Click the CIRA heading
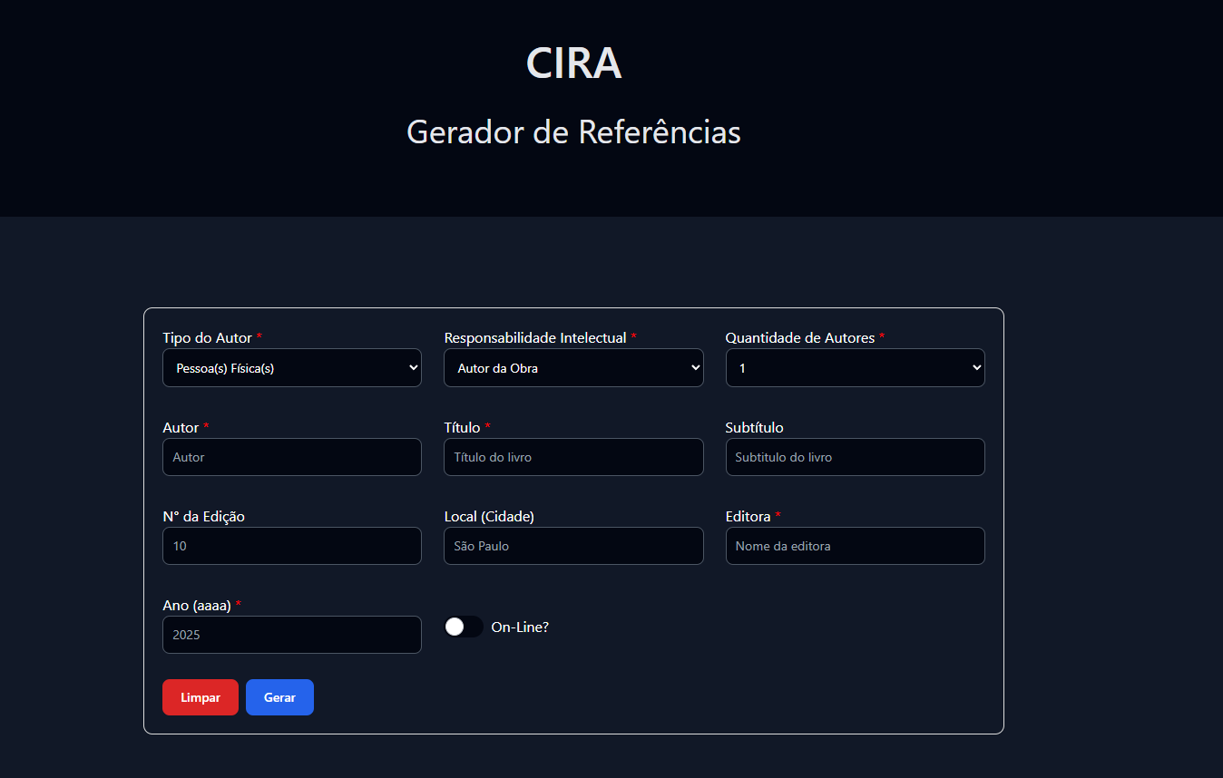Screen dimensions: 1223x778 pyautogui.click(x=573, y=63)
